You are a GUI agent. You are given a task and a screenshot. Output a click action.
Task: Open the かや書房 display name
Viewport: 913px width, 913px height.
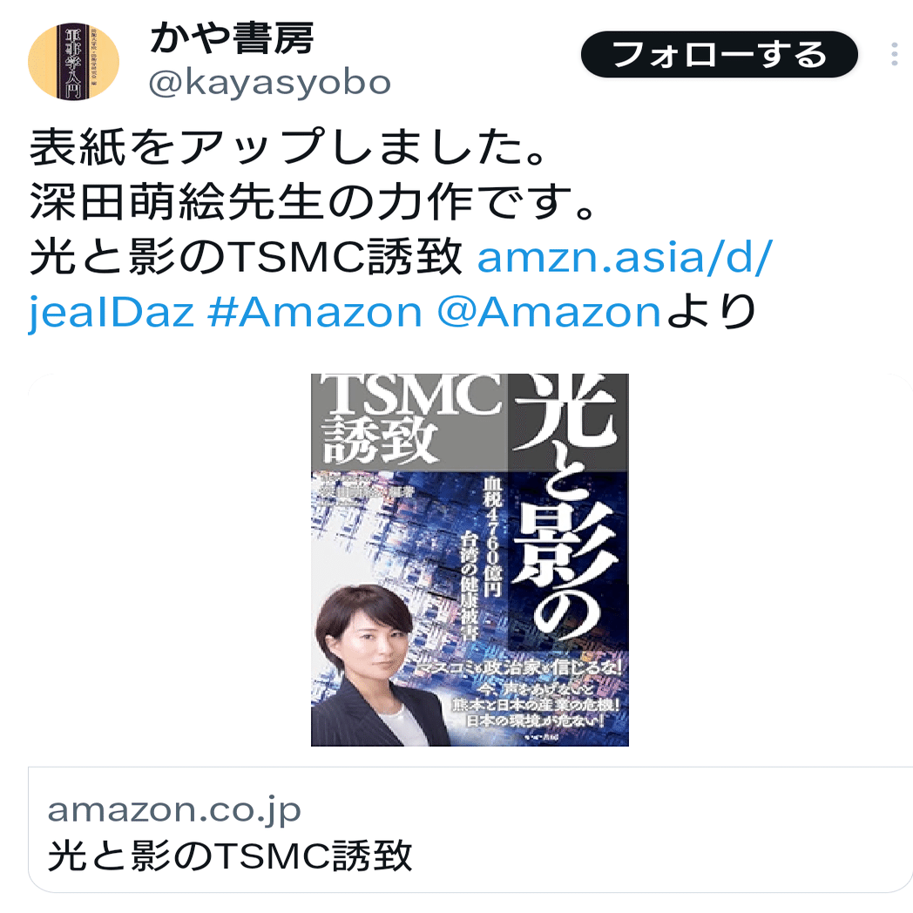233,38
